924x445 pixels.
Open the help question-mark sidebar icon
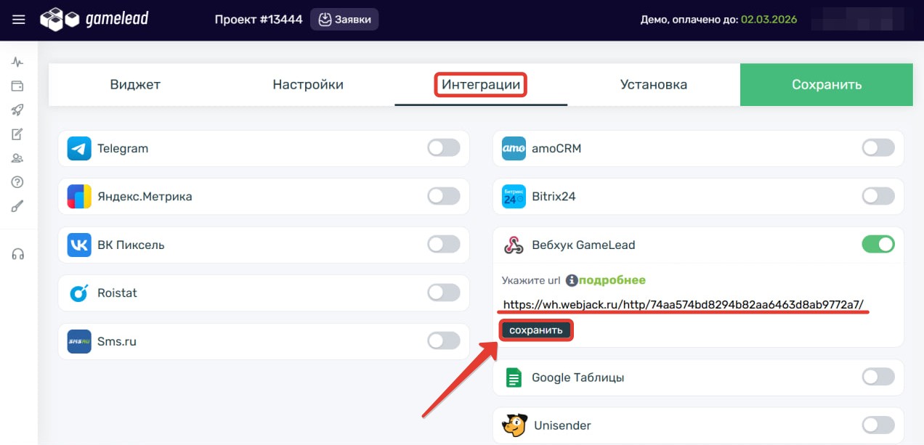18,182
